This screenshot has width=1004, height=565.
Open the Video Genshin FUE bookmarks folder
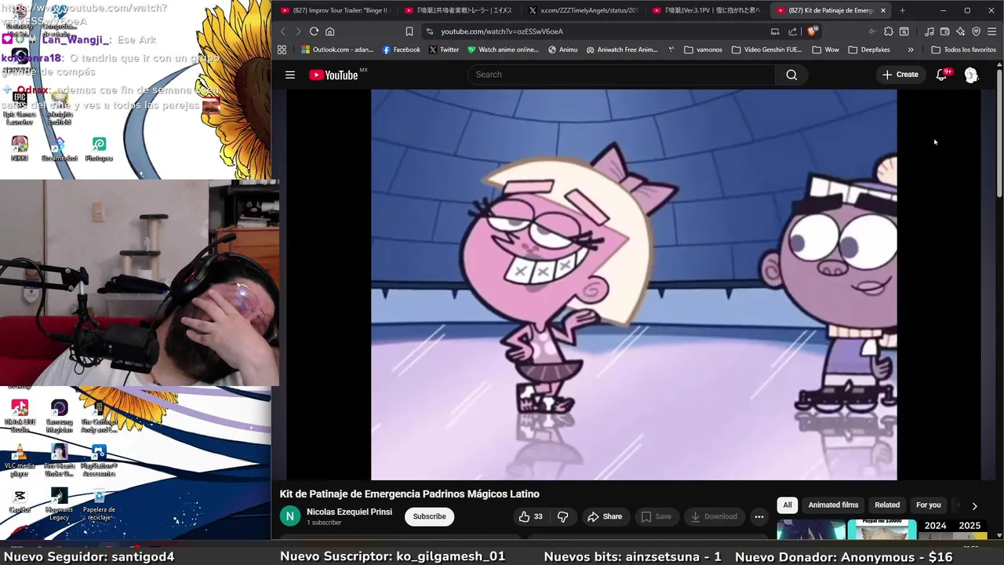tap(766, 49)
